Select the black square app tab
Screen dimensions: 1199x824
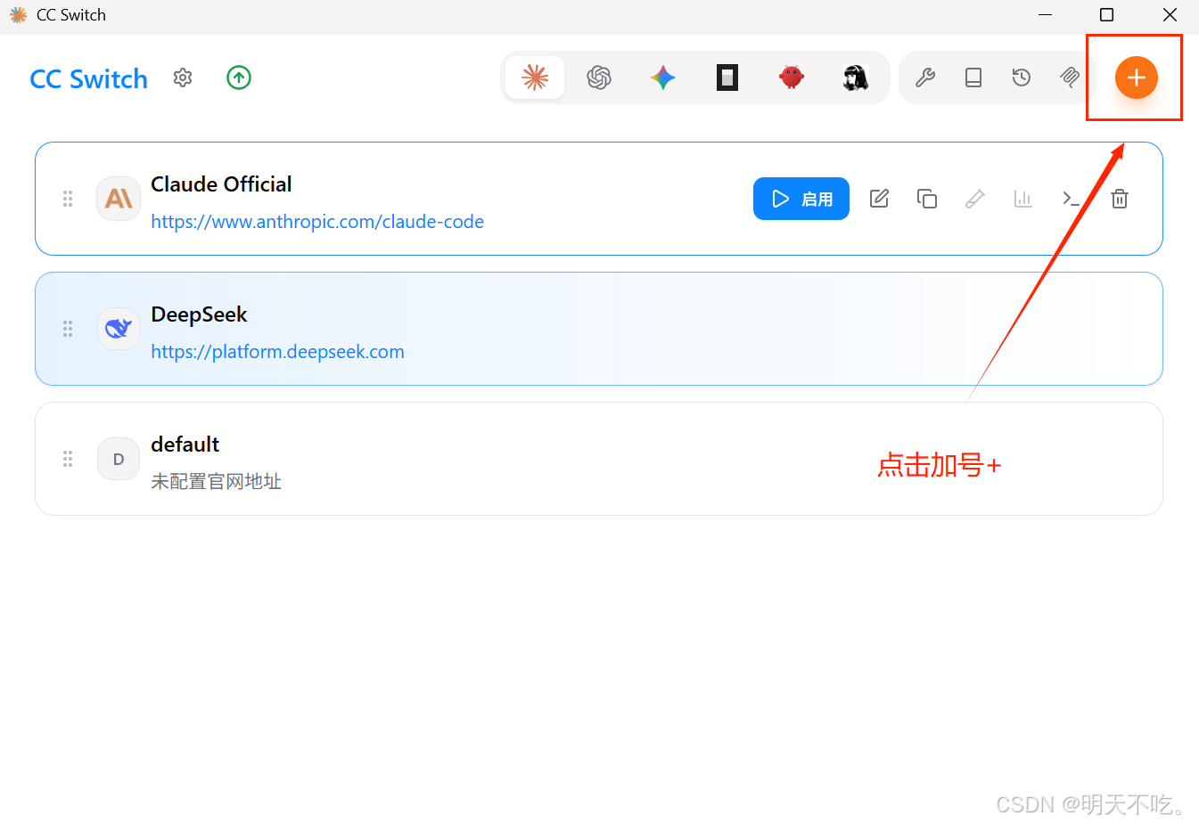(727, 78)
